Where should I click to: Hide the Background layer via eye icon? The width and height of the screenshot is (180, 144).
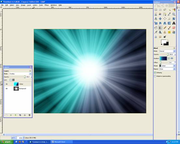pyautogui.click(x=7, y=89)
